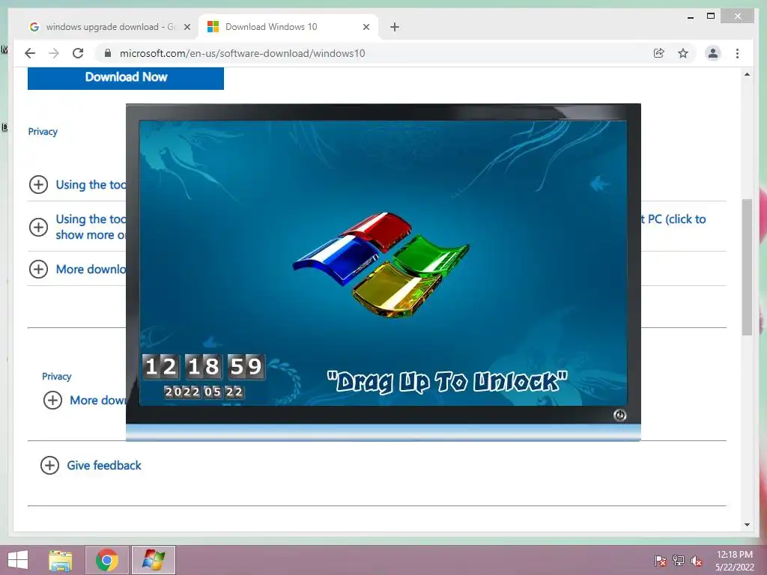The width and height of the screenshot is (767, 575).
Task: Open File Explorer from the taskbar
Action: coord(61,560)
